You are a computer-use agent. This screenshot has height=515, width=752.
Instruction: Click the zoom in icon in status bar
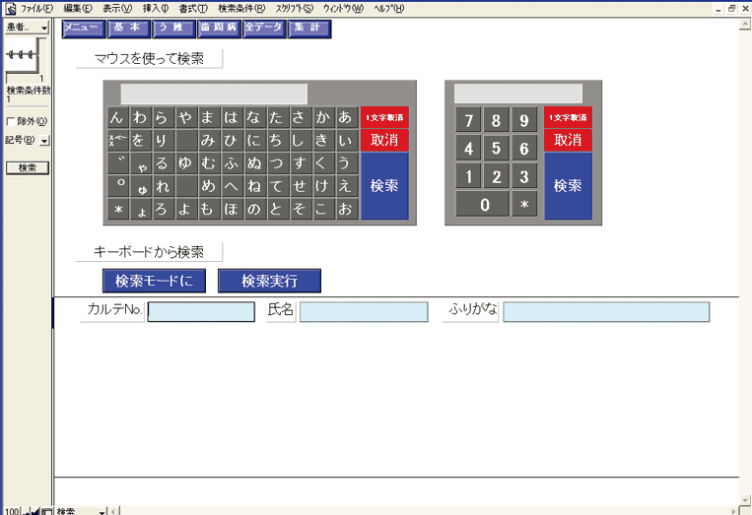[x=37, y=510]
